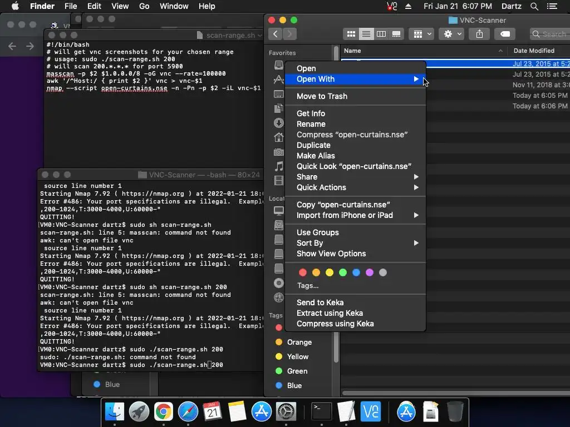Open Applications in the Finder sidebar
This screenshot has width=570, height=427.
click(279, 80)
